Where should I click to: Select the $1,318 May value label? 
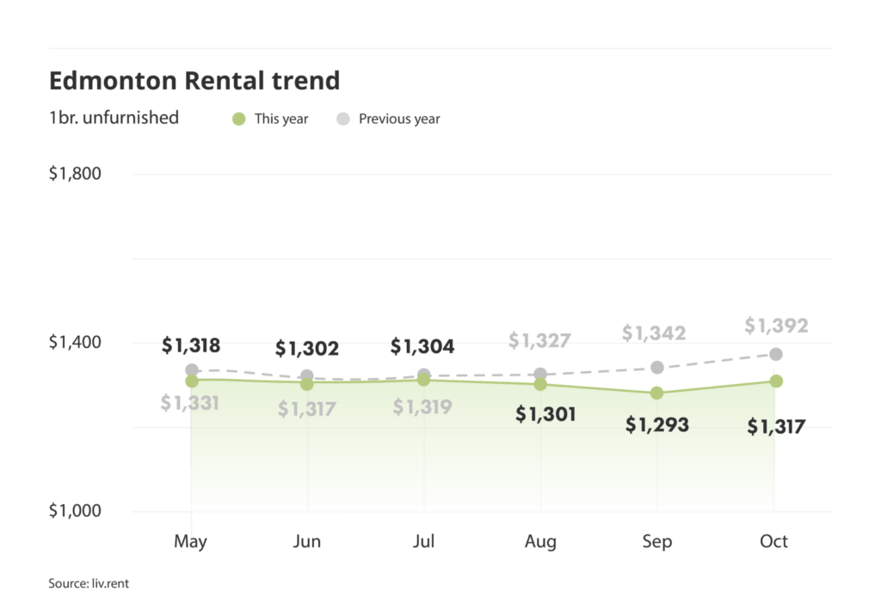tap(191, 346)
